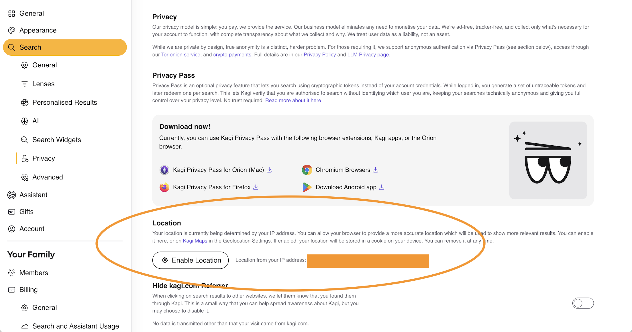Go to Billing settings
The width and height of the screenshot is (632, 332).
pos(28,290)
